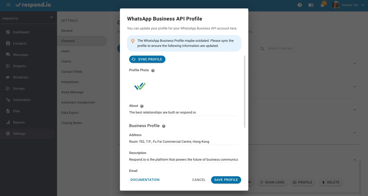Go to General settings
The image size is (368, 196).
tap(67, 30)
